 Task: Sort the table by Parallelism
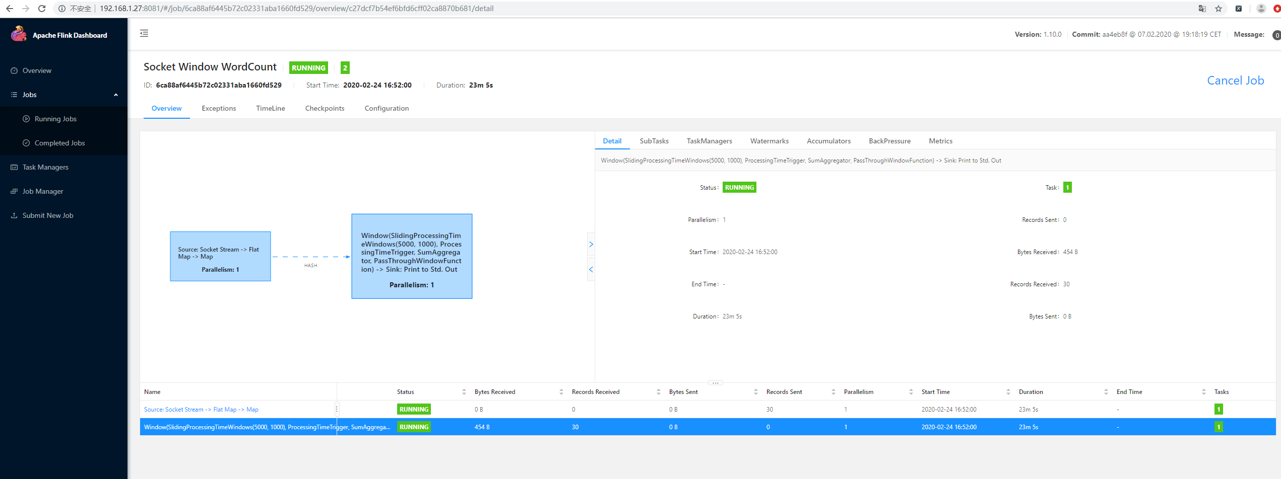(x=911, y=392)
